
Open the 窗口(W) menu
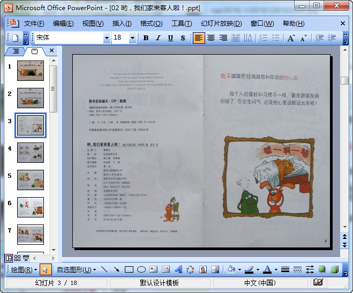262,24
